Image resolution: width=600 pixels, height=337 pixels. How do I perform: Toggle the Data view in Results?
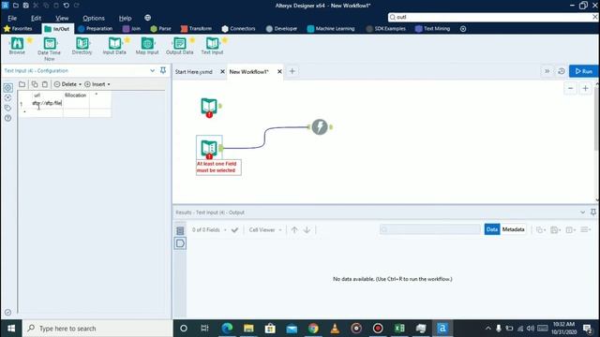[x=492, y=229]
